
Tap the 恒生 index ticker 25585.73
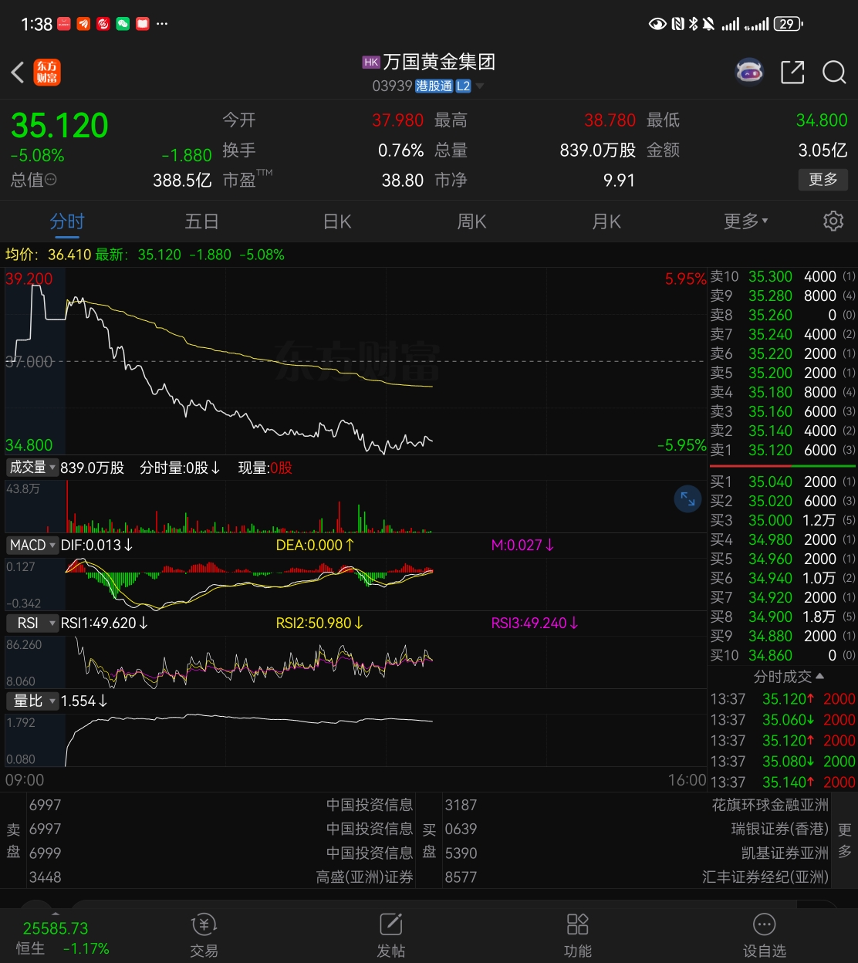(56, 928)
